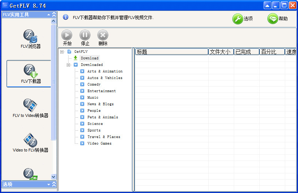Open 帮助 help with the chat bubble icon

(x=278, y=19)
